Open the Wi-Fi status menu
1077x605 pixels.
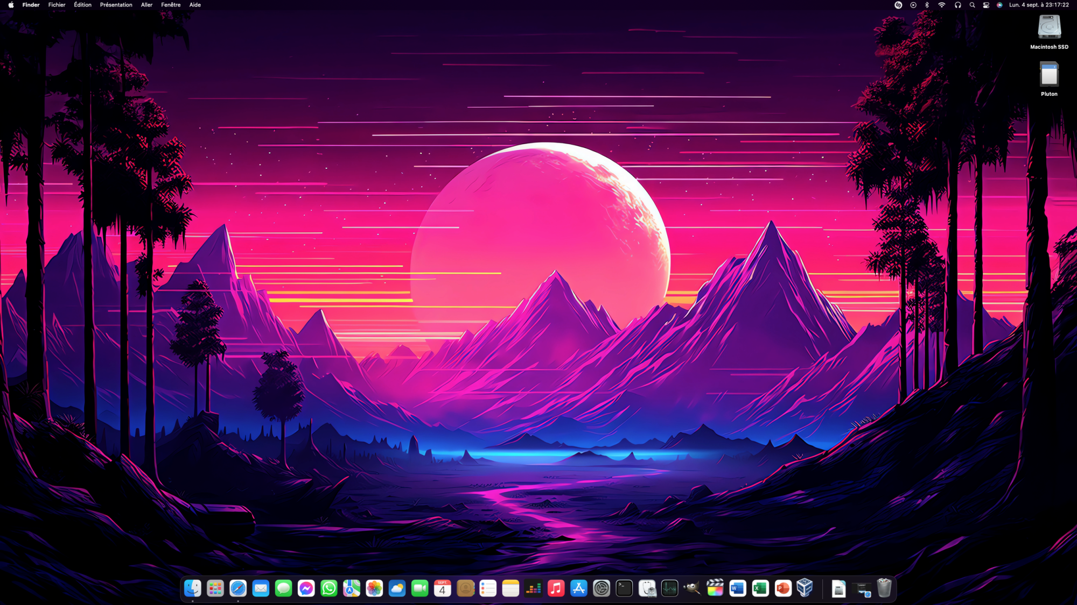pyautogui.click(x=942, y=5)
